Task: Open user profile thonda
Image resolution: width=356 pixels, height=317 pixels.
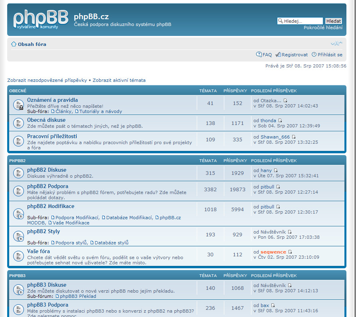Action: pos(268,121)
